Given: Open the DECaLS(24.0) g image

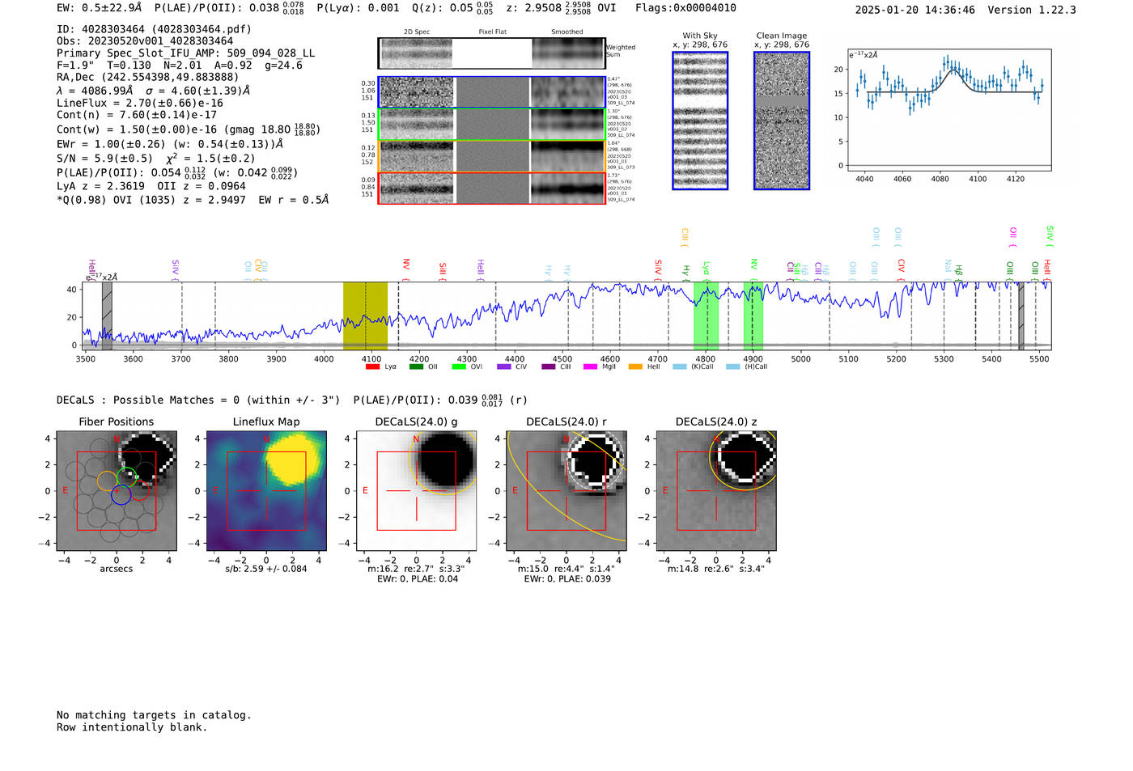Looking at the screenshot, I should [417, 491].
